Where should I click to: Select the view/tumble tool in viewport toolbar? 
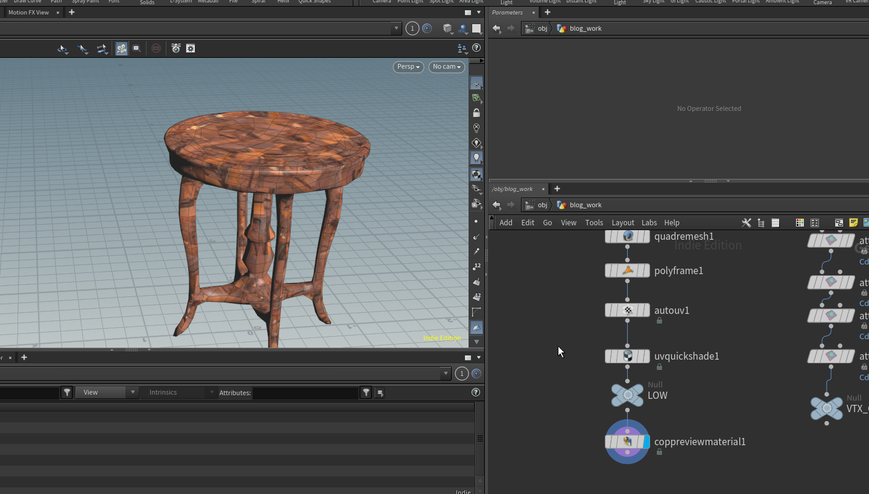(63, 48)
